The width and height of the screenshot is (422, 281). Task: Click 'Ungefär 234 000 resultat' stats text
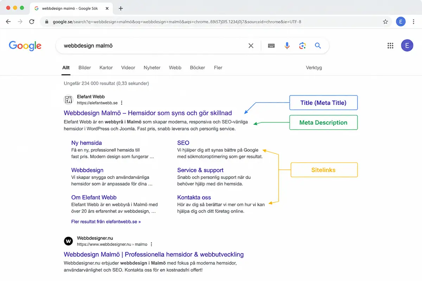(x=106, y=84)
